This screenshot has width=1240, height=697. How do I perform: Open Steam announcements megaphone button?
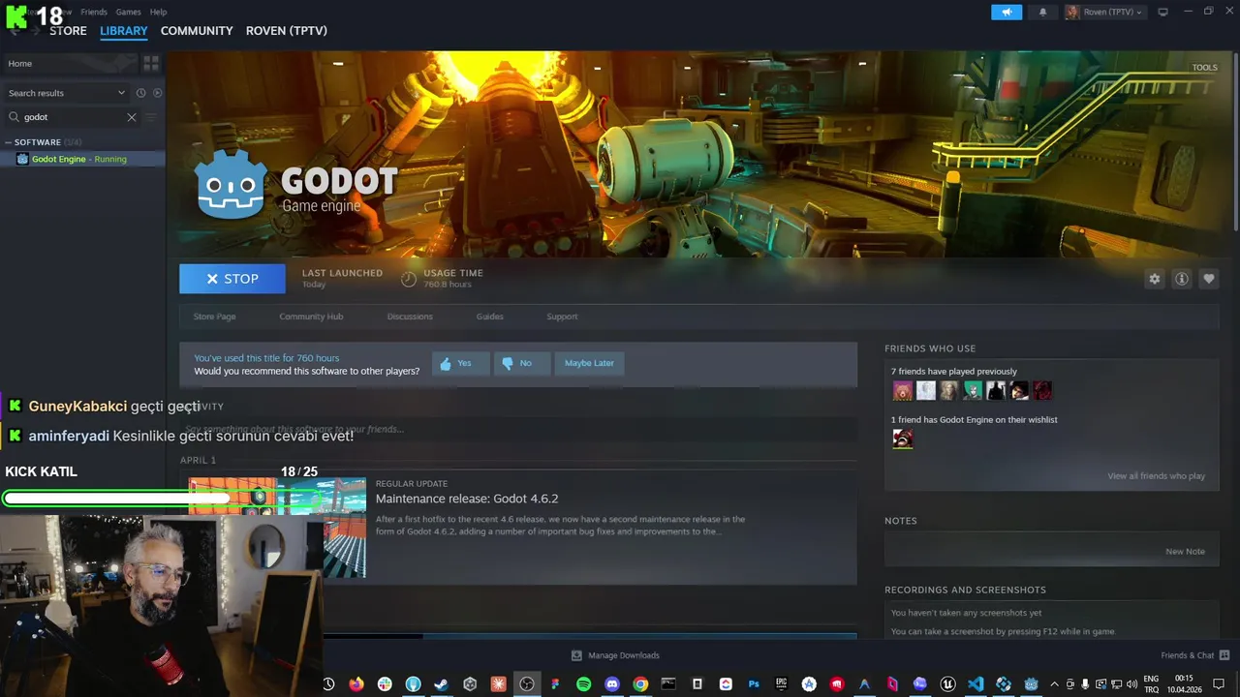1007,12
